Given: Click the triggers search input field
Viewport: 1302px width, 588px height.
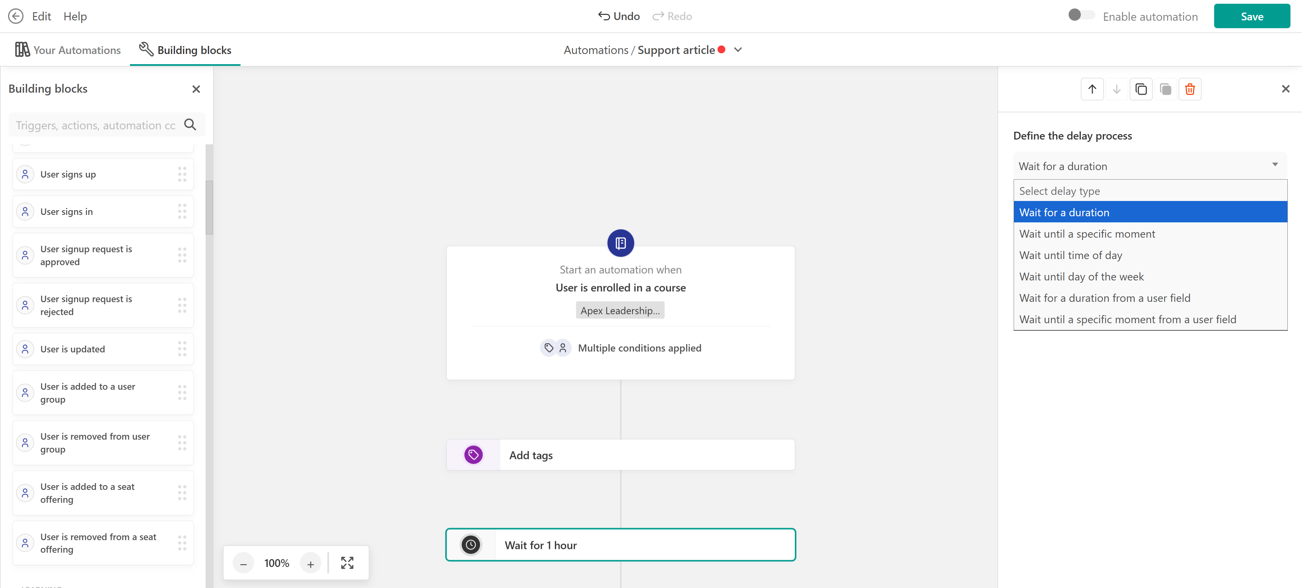Looking at the screenshot, I should pos(96,125).
